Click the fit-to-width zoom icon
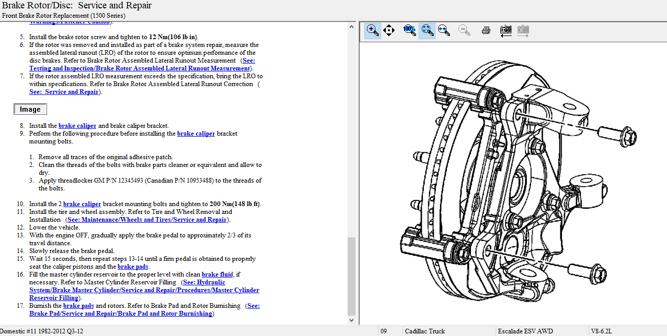 pyautogui.click(x=444, y=30)
